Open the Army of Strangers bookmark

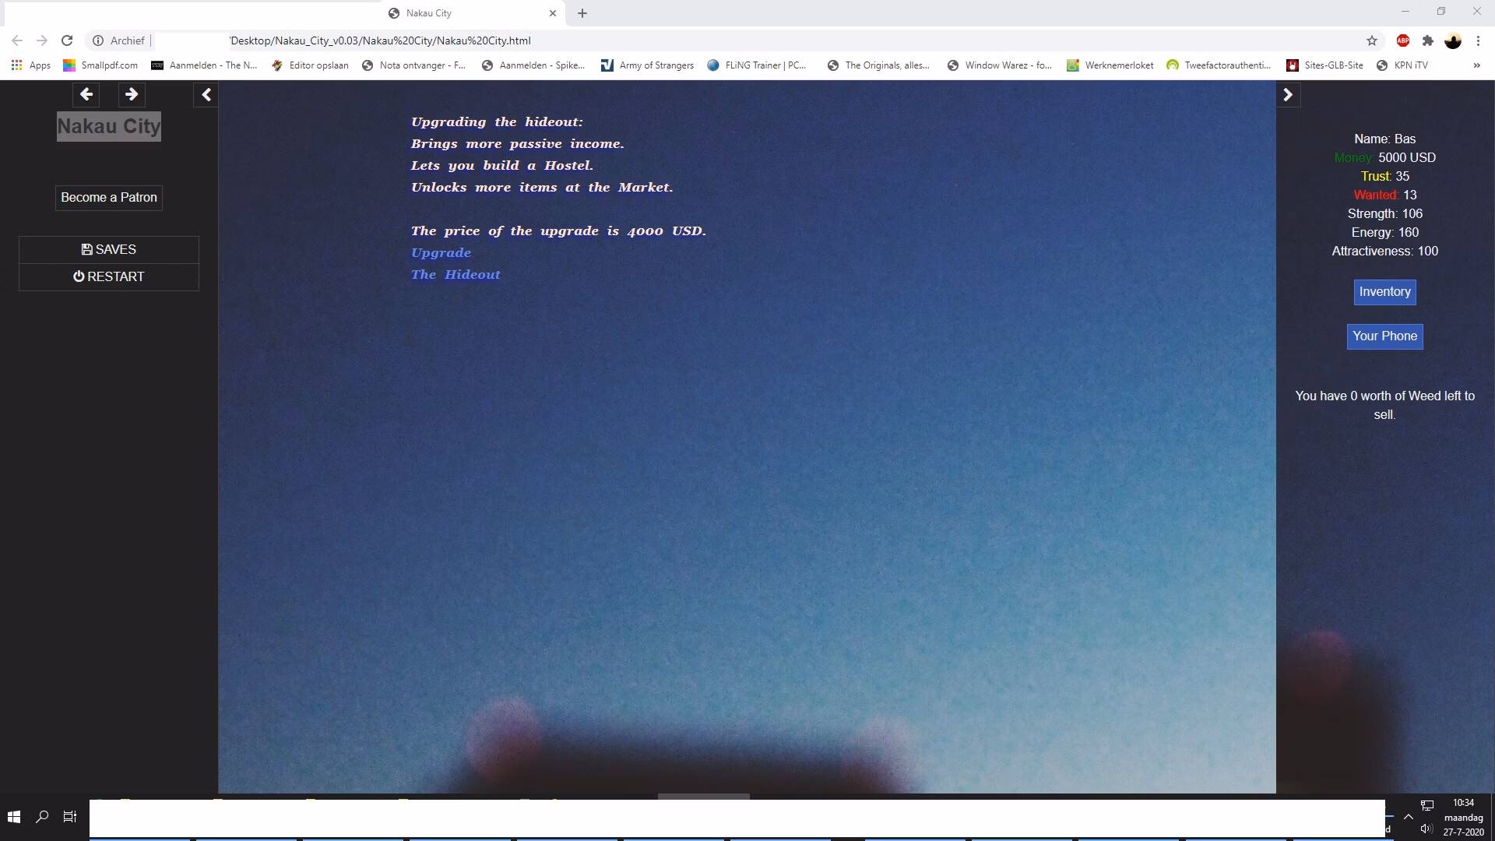pyautogui.click(x=647, y=65)
